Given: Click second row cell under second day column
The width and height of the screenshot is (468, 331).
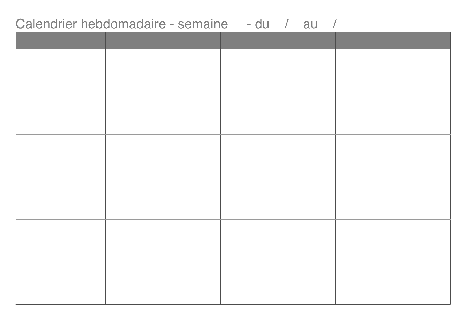Looking at the screenshot, I should point(134,92).
